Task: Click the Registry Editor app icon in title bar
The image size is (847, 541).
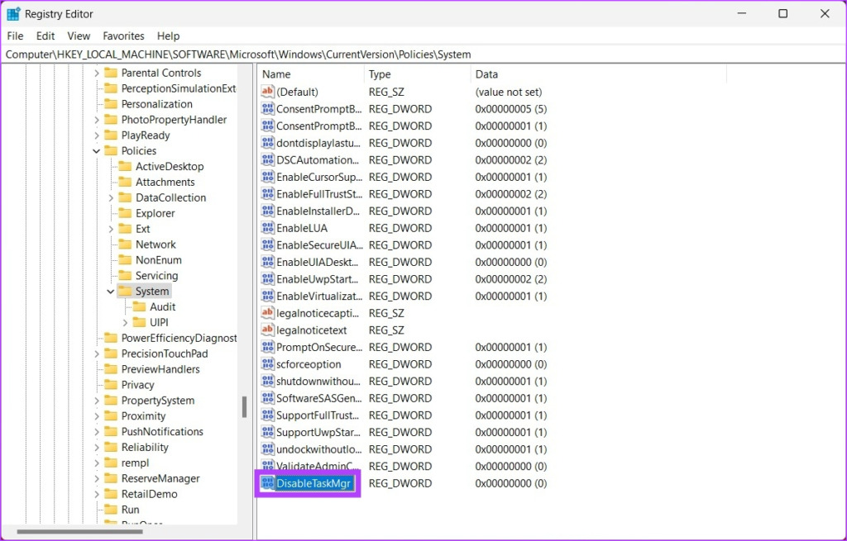Action: 13,14
